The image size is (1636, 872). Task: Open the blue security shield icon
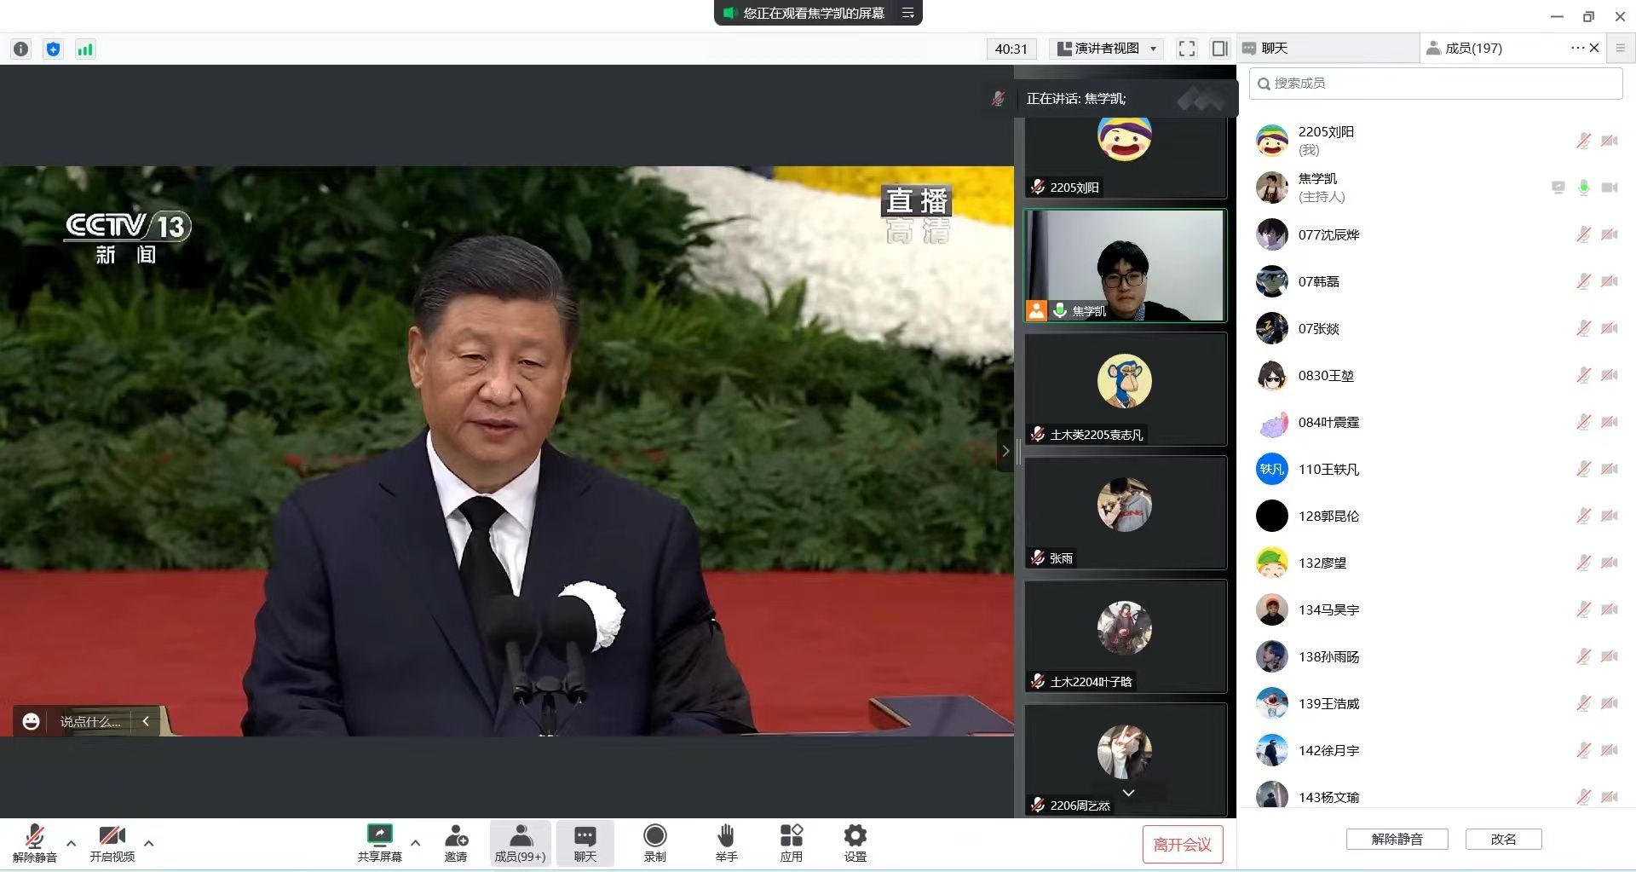click(53, 49)
